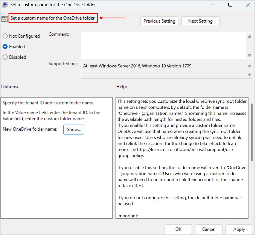This screenshot has width=255, height=235.
Task: Click the 'New OneDrive folder name:' label
Action: pyautogui.click(x=30, y=129)
